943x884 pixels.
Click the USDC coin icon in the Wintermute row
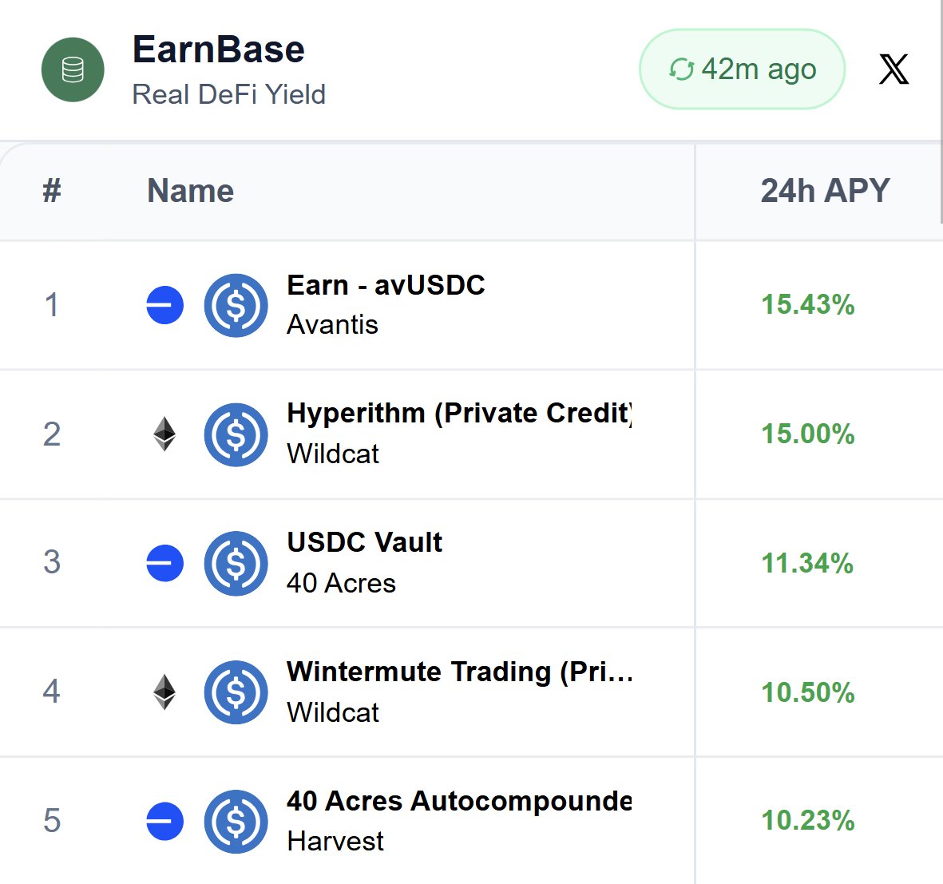click(236, 692)
